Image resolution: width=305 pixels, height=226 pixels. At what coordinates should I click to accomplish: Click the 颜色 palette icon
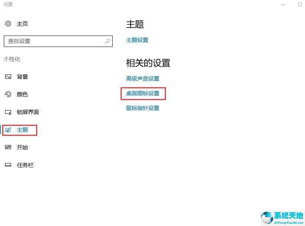(8, 94)
